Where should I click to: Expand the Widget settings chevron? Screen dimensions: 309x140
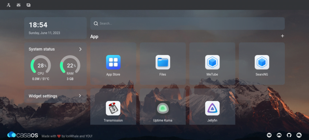[80, 96]
